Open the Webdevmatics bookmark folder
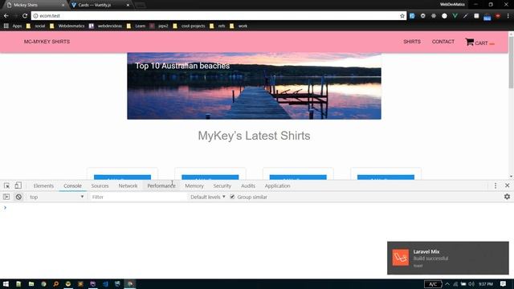The height and width of the screenshot is (289, 514). point(67,26)
